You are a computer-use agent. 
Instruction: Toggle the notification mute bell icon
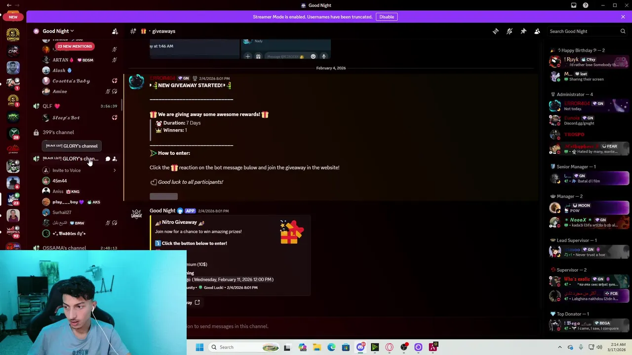510,31
